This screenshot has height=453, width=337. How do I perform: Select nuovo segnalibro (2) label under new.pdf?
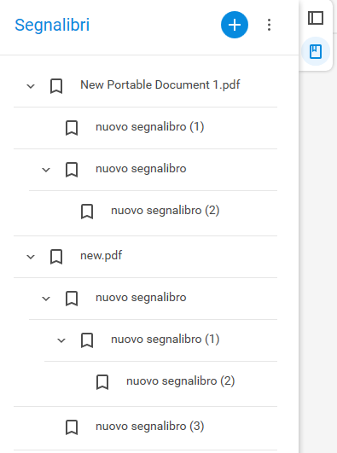click(x=180, y=381)
